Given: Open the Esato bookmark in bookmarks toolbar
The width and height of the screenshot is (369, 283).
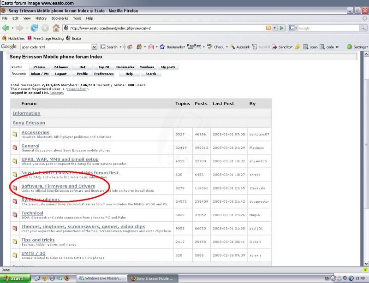Looking at the screenshot, I should 73,38.
